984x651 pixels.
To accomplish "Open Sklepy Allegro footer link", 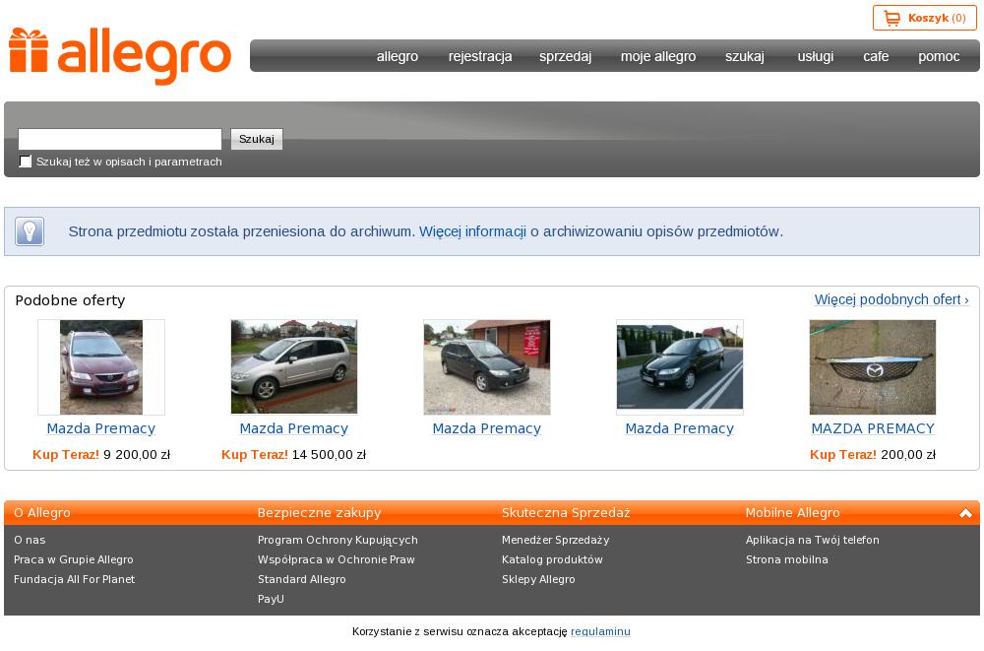I will pyautogui.click(x=538, y=579).
